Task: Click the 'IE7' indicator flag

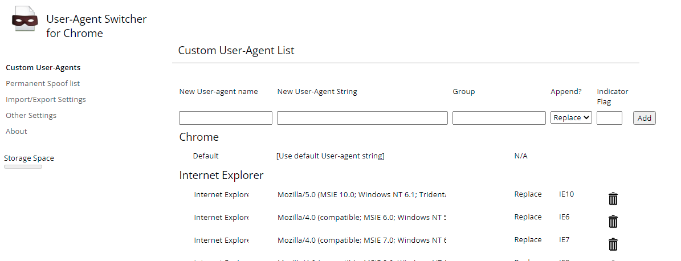Action: pos(564,240)
